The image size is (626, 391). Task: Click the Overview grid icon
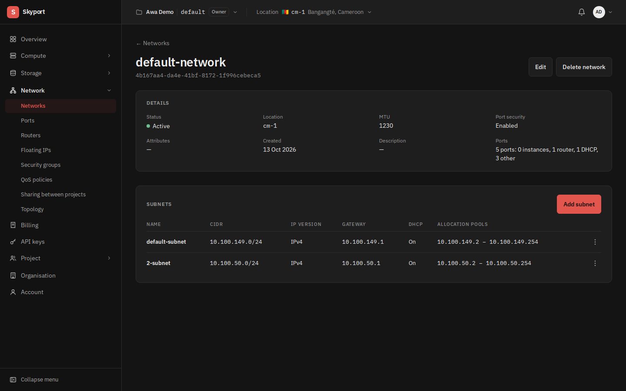coord(13,39)
